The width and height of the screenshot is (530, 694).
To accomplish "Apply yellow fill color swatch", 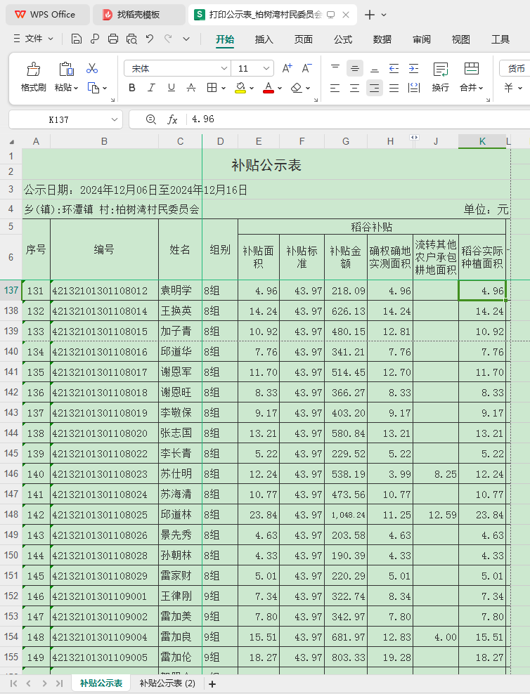I will pos(240,88).
